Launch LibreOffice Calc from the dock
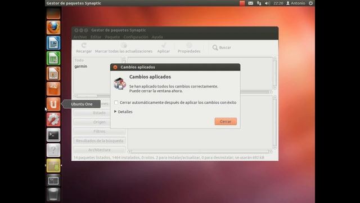 [x=53, y=58]
